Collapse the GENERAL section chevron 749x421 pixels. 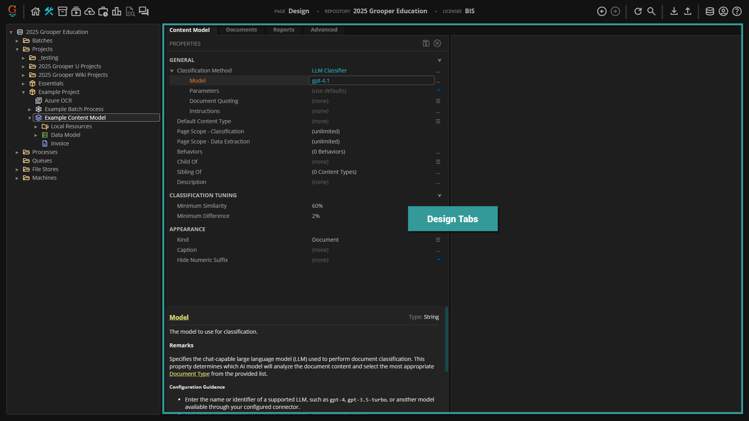[439, 60]
